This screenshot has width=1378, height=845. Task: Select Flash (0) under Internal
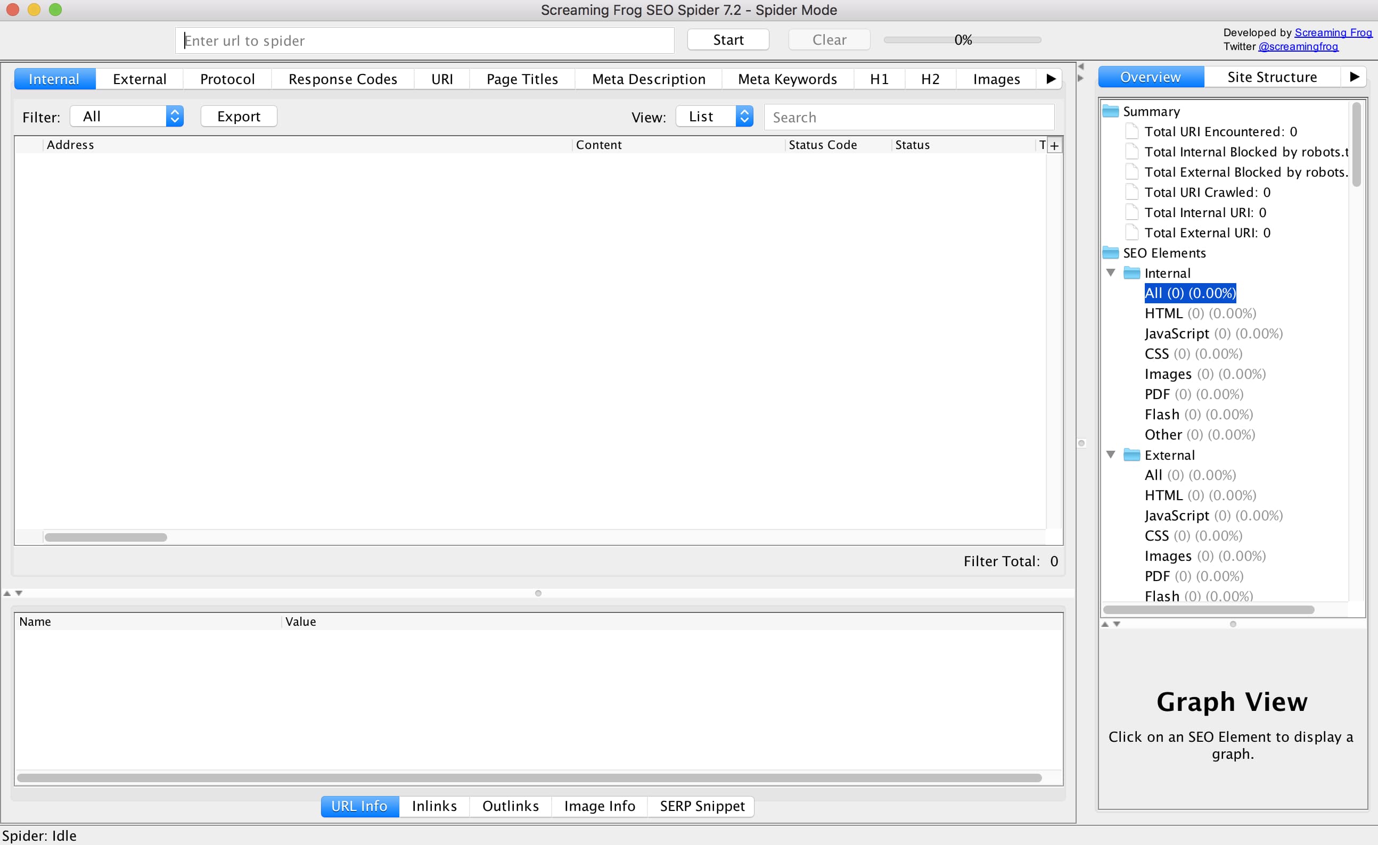pyautogui.click(x=1199, y=414)
